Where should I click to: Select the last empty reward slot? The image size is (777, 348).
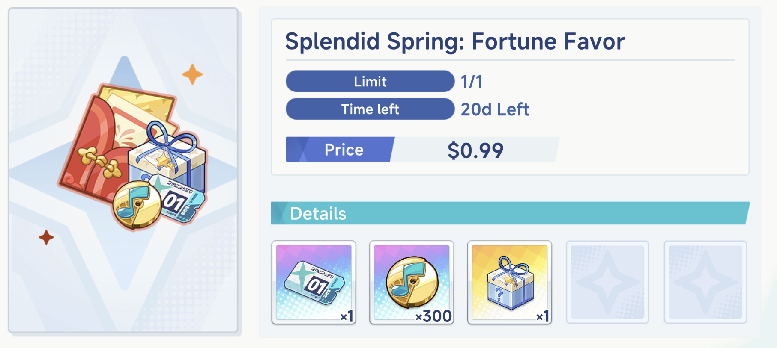point(705,282)
